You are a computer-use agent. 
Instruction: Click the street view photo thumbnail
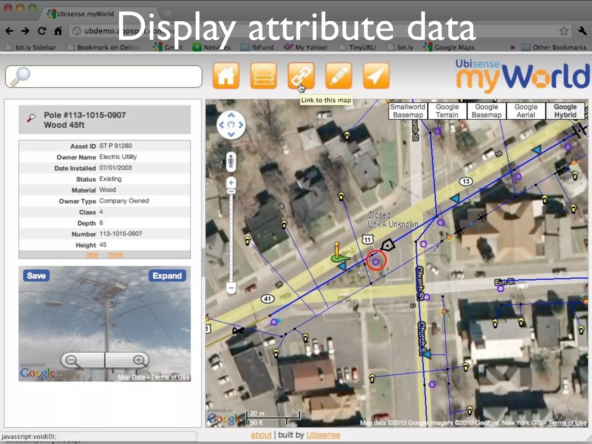coord(105,324)
